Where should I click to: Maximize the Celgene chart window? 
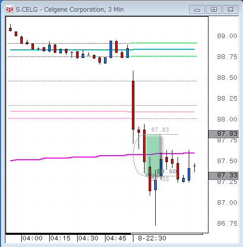(214, 10)
